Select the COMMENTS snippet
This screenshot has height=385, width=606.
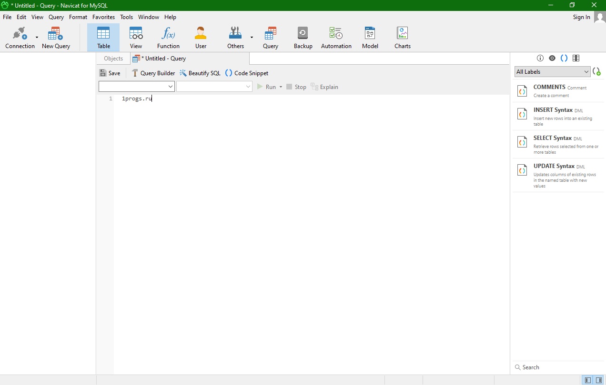[x=558, y=91]
